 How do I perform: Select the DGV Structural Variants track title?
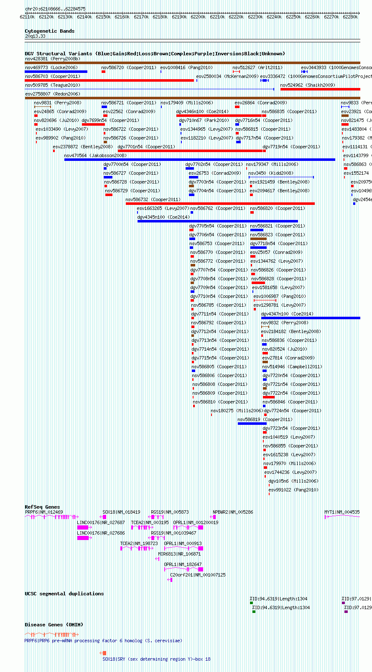pyautogui.click(x=155, y=54)
